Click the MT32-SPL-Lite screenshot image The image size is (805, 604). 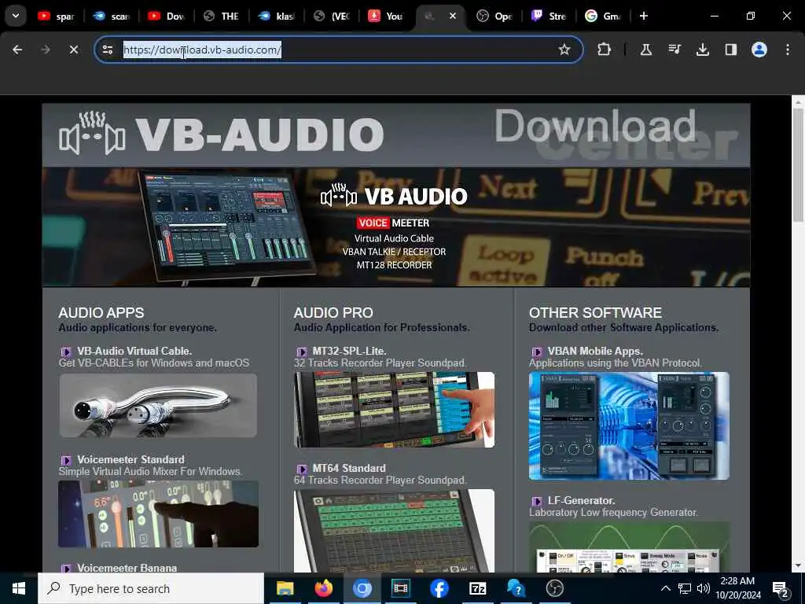point(395,410)
